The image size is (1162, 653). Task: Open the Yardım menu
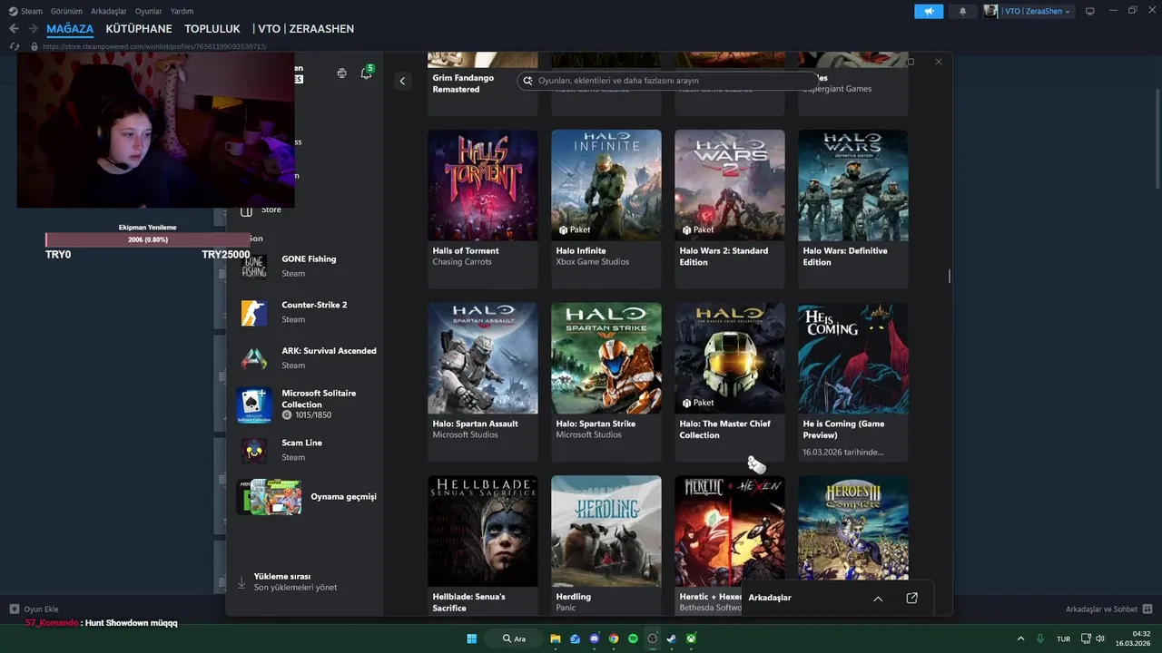pyautogui.click(x=182, y=11)
